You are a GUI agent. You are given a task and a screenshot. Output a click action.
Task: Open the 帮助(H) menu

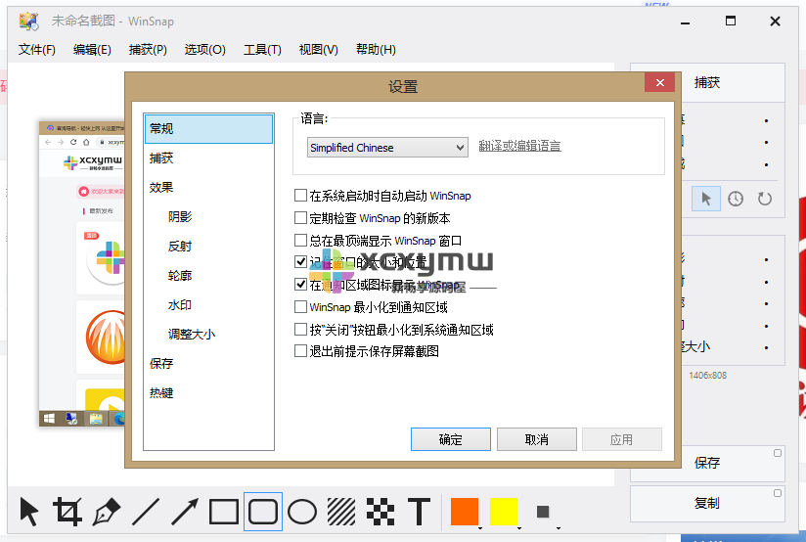coord(376,49)
